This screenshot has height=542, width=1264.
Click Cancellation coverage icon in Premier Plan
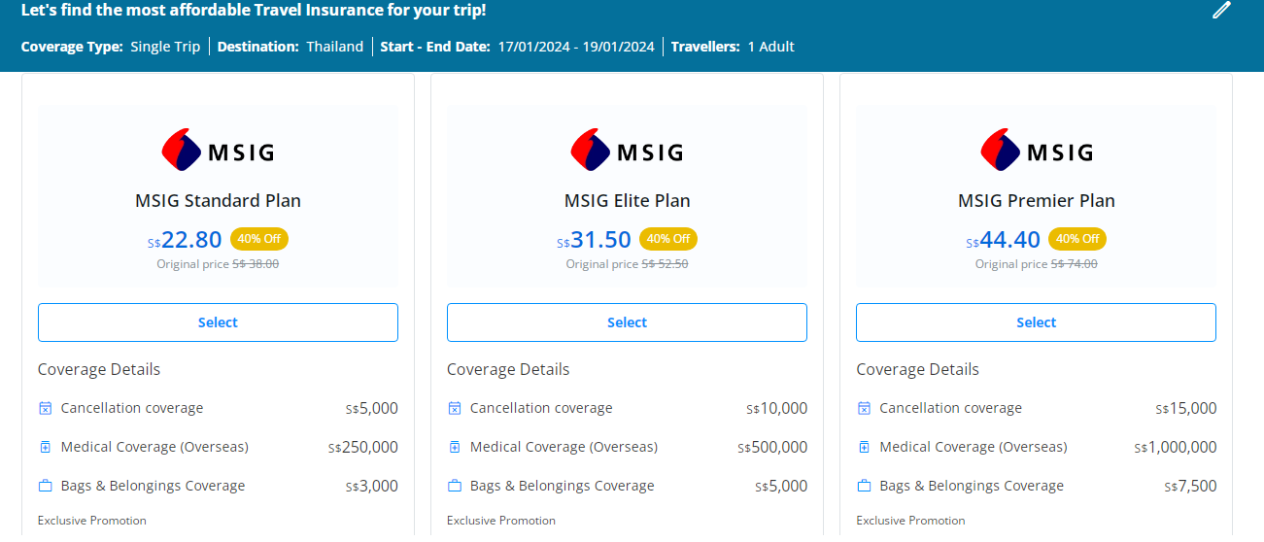pyautogui.click(x=863, y=408)
